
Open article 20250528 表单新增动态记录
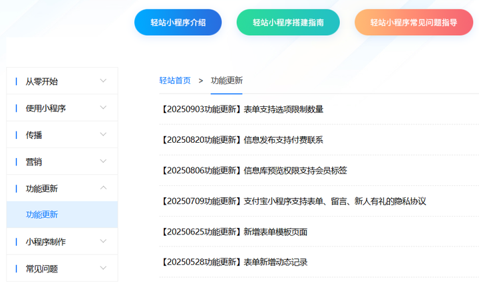(x=234, y=262)
